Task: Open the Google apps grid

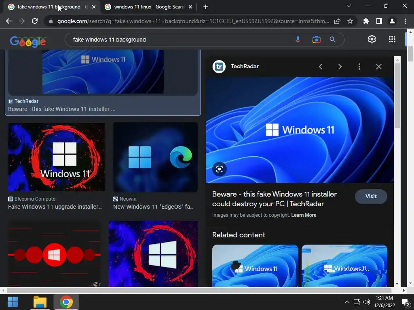Action: coord(392,39)
